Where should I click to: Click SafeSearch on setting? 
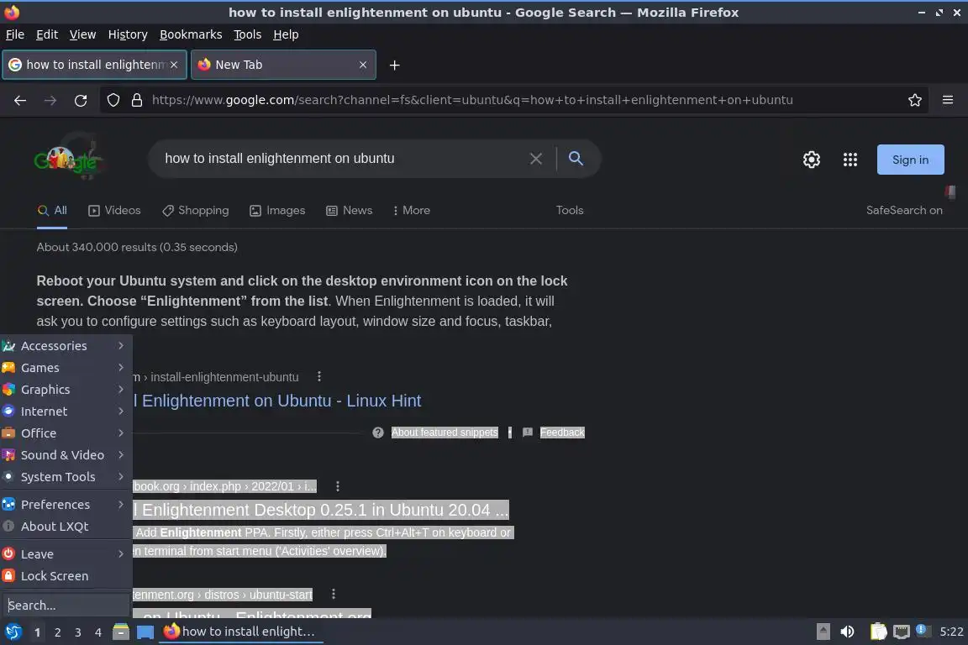point(904,211)
